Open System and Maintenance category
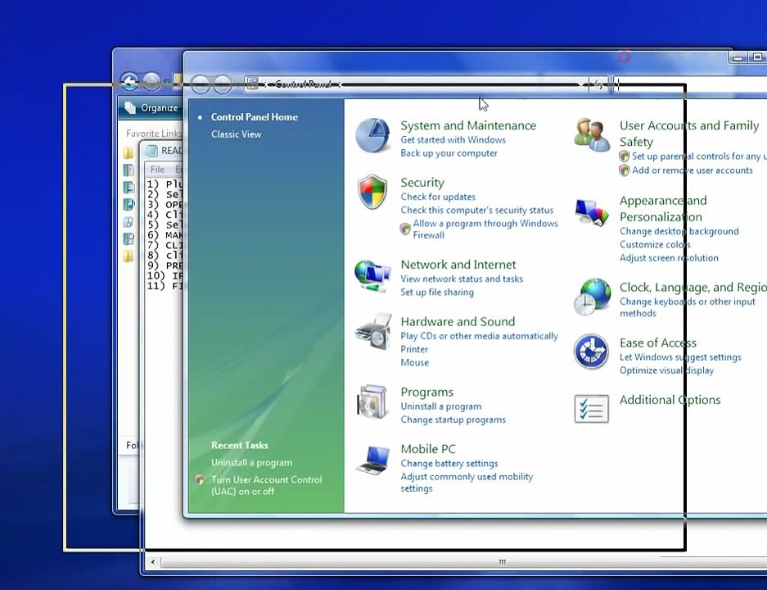 pos(468,125)
